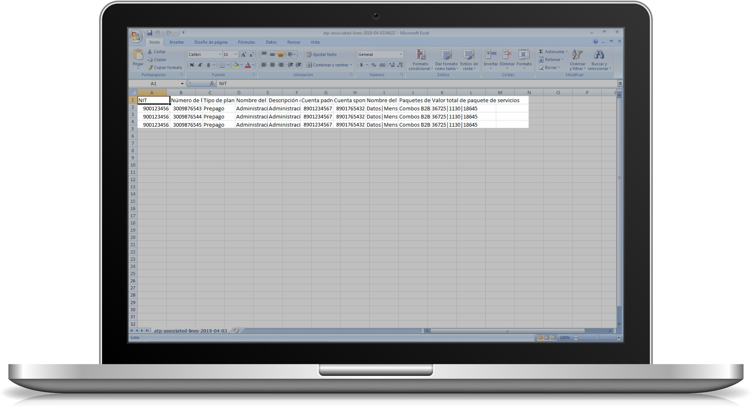752x408 pixels.
Task: Open text orientation options
Action: point(292,54)
